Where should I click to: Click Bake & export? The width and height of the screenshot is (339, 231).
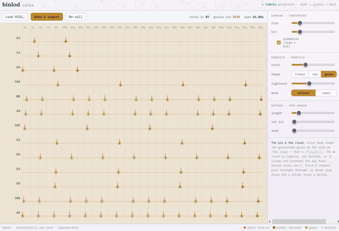47,17
